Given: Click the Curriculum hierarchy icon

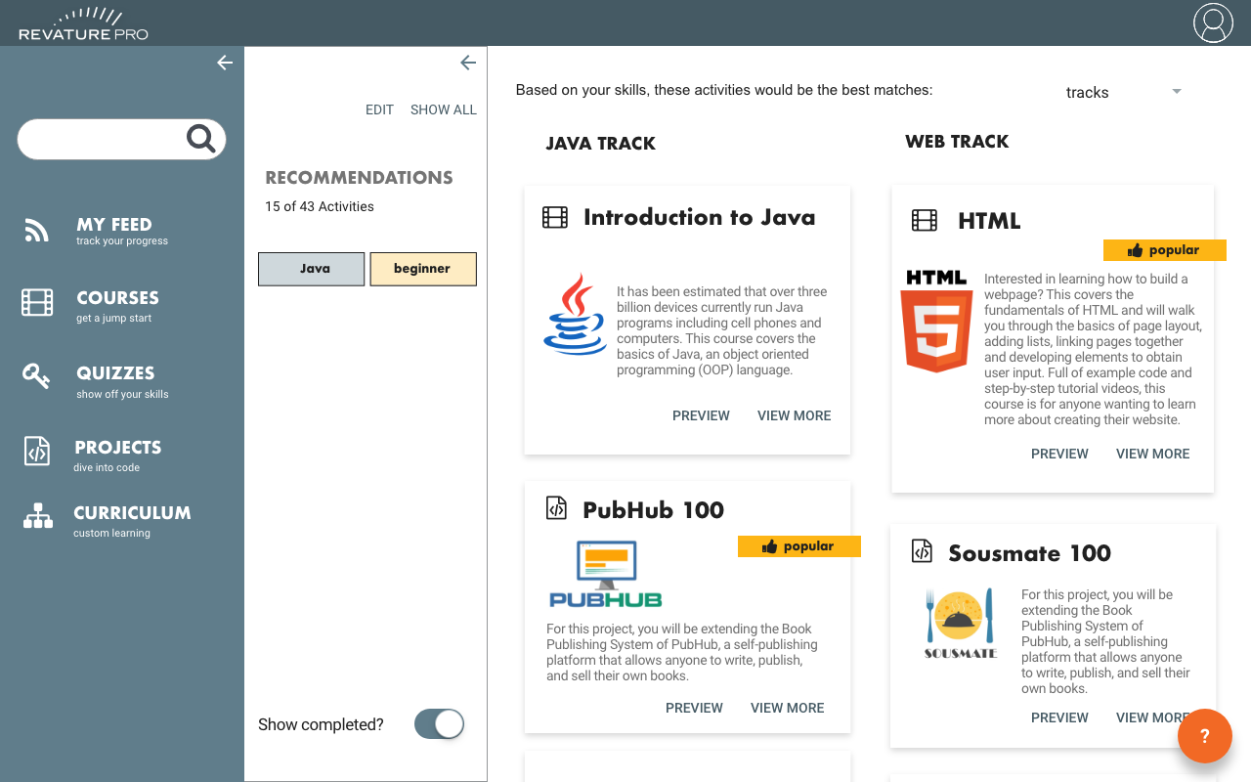Looking at the screenshot, I should pos(38,516).
